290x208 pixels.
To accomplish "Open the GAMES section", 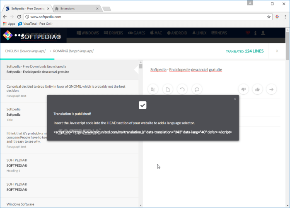I will click(136, 33).
